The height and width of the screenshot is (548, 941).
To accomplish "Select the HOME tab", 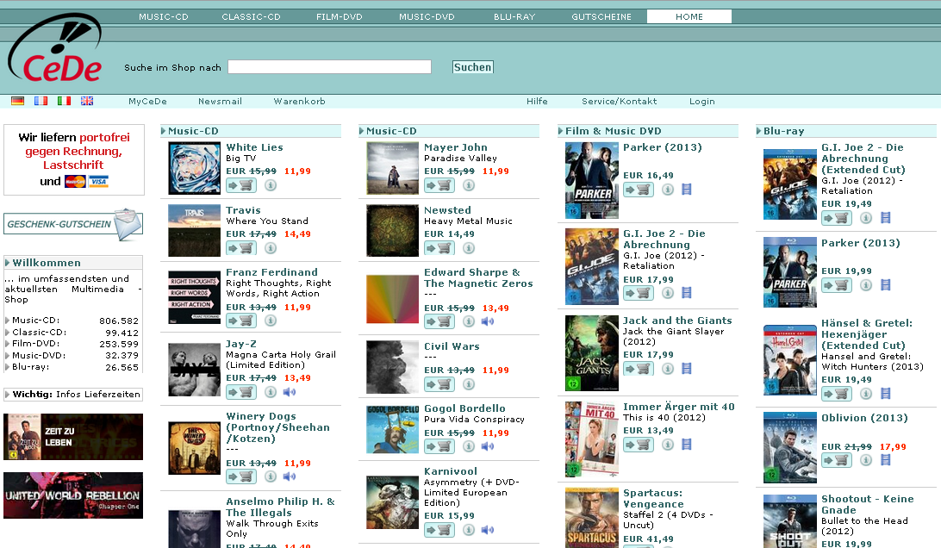I will [689, 17].
